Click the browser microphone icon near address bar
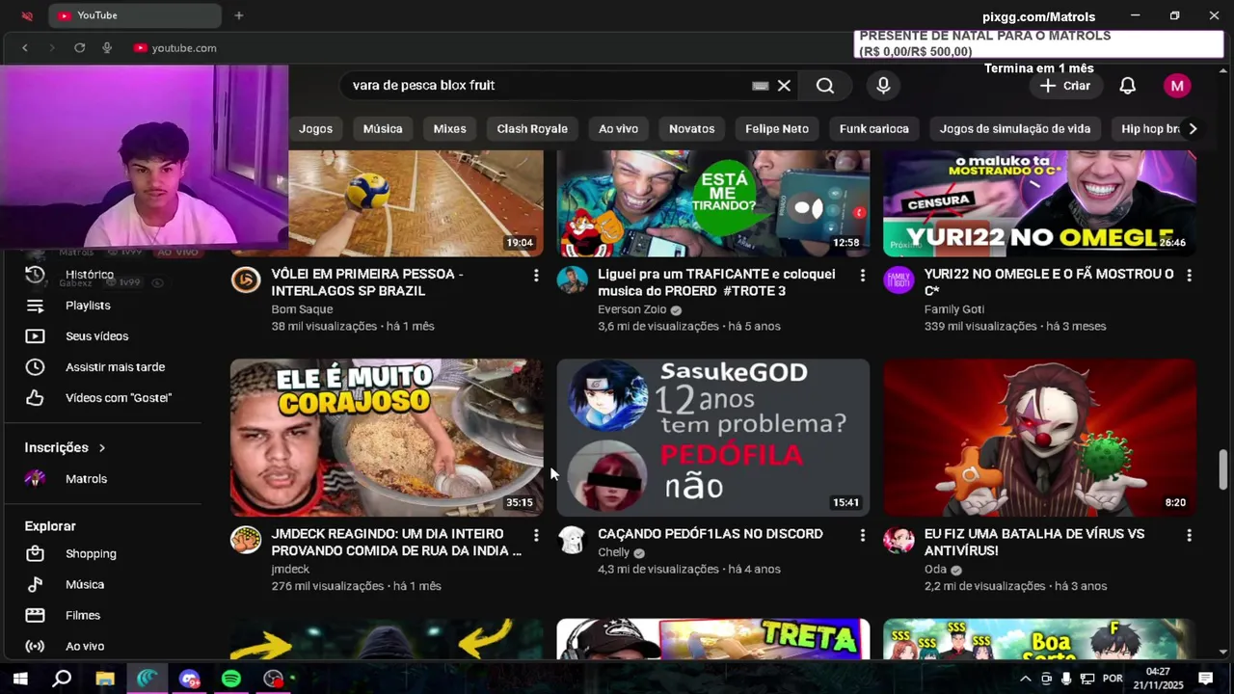The width and height of the screenshot is (1234, 694). (x=107, y=48)
